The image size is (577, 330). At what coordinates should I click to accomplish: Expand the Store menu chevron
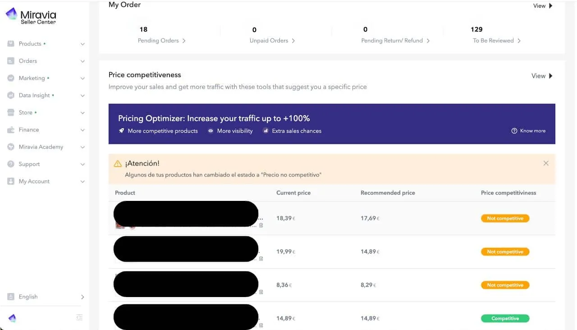tap(82, 113)
